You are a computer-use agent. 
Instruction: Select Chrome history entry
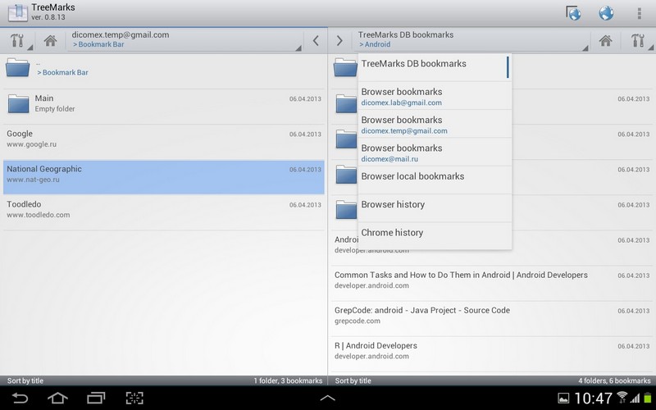[x=435, y=236]
